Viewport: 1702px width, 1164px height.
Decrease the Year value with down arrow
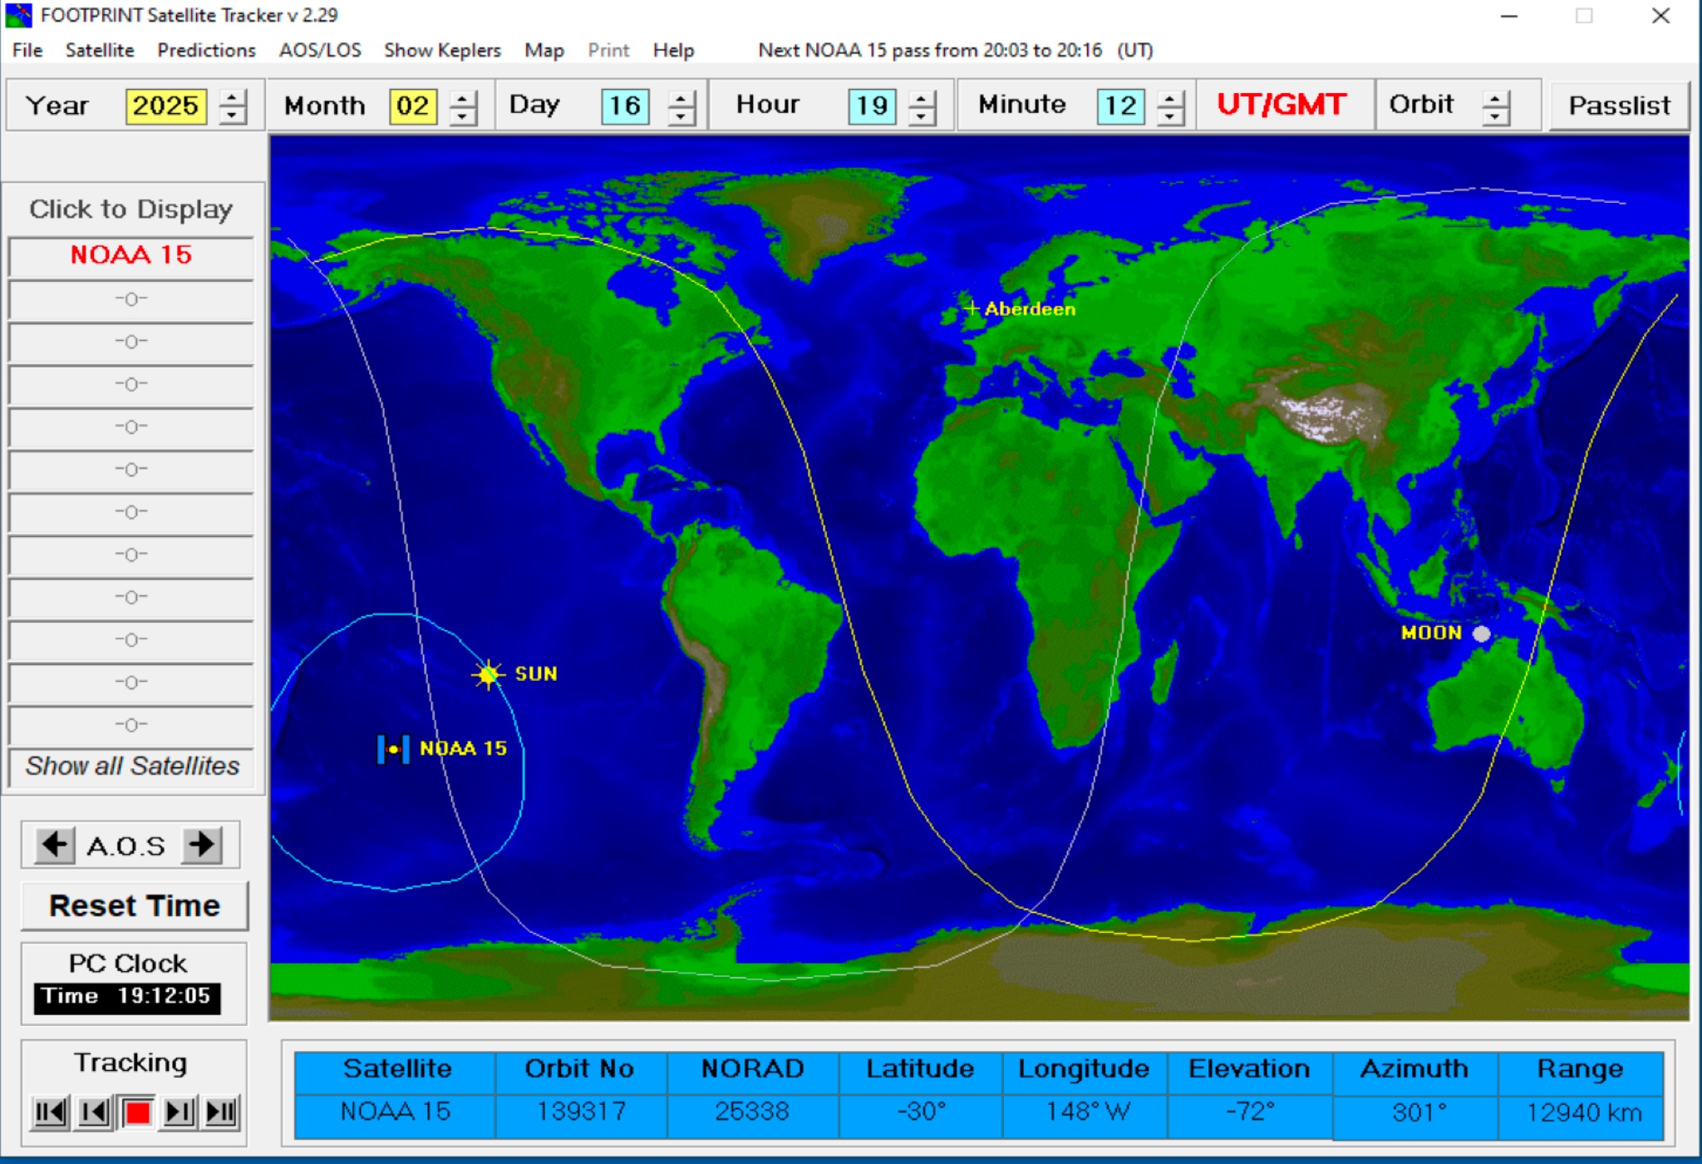click(234, 116)
